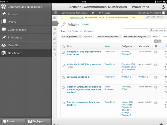This screenshot has height=125, width=167.
Task: Open the pages icon in collapsed admin menu
Action: 54,39
